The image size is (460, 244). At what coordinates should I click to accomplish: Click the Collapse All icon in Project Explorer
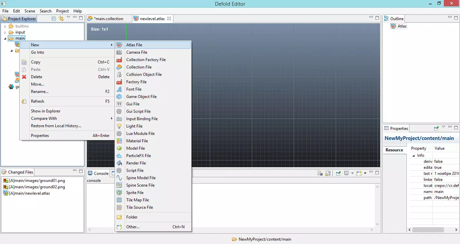click(54, 18)
